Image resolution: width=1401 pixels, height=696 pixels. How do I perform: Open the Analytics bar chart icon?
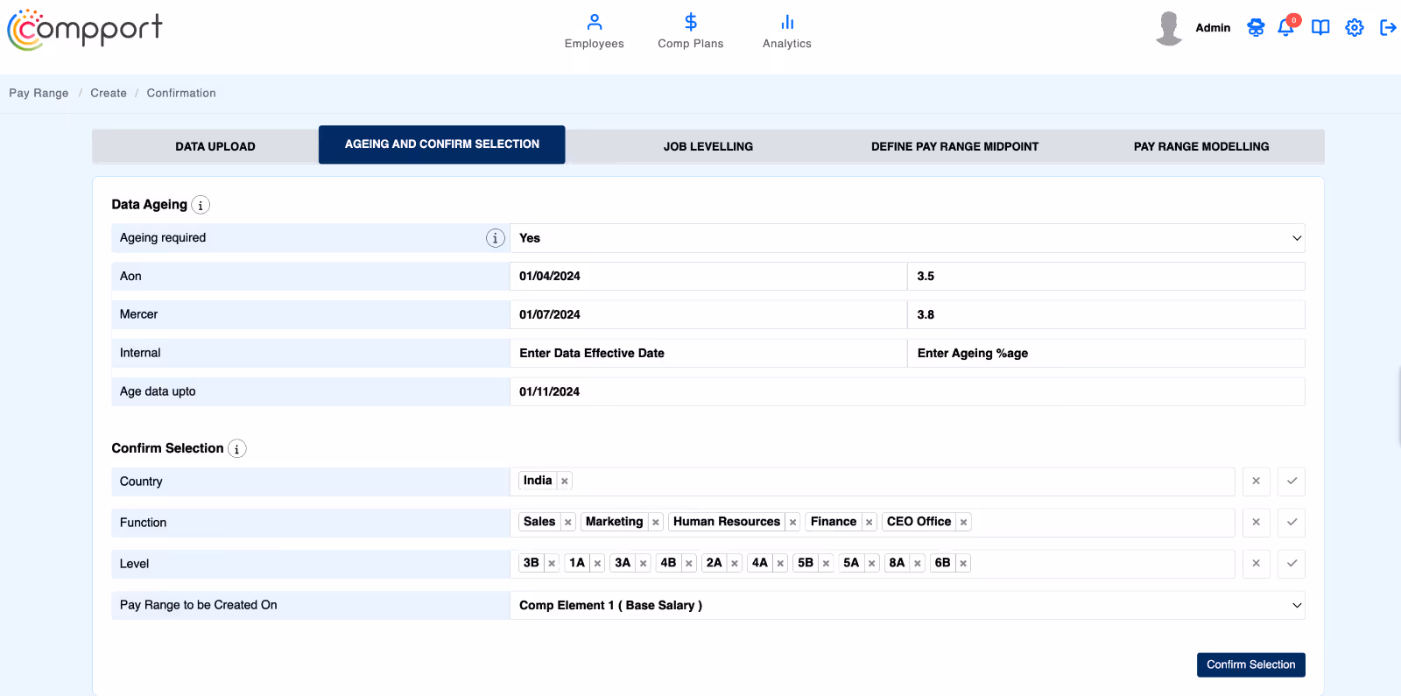(787, 22)
